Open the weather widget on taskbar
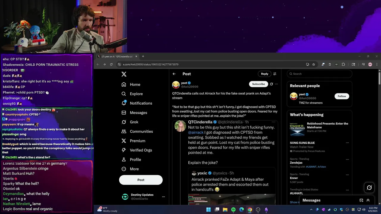The width and height of the screenshot is (381, 214). [107, 210]
